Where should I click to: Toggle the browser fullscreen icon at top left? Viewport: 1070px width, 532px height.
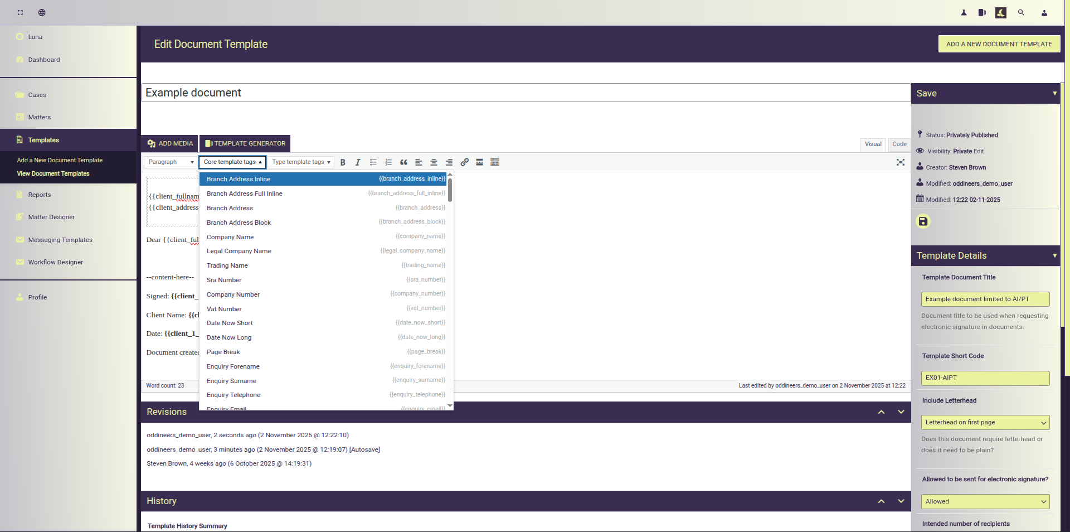pyautogui.click(x=20, y=12)
